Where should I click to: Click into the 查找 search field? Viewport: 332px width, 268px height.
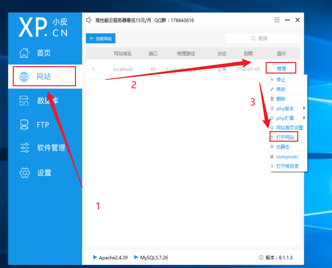pos(263,39)
